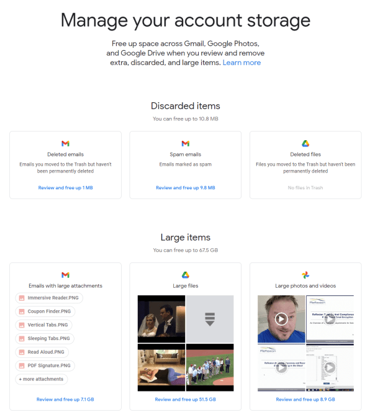
Task: Click the Gmail icon above Emails with large attachments
Action: tap(65, 275)
